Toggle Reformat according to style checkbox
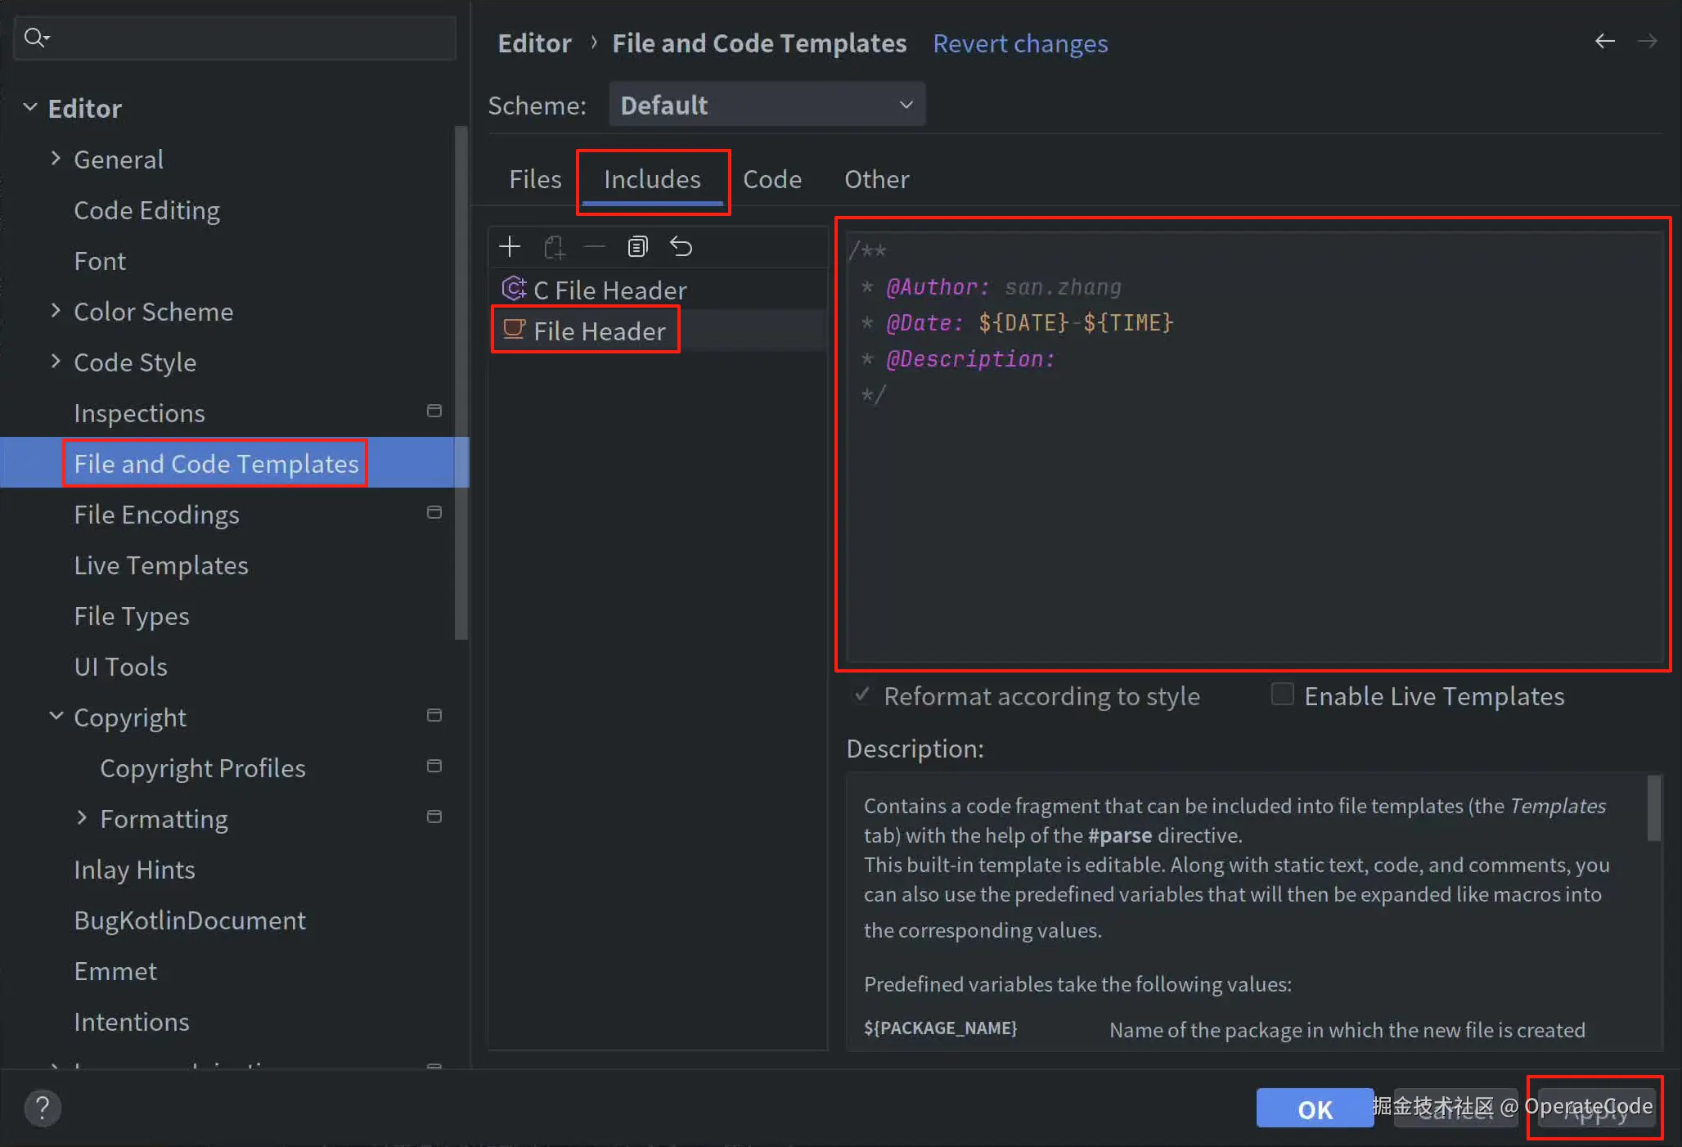Viewport: 1682px width, 1147px height. (862, 695)
